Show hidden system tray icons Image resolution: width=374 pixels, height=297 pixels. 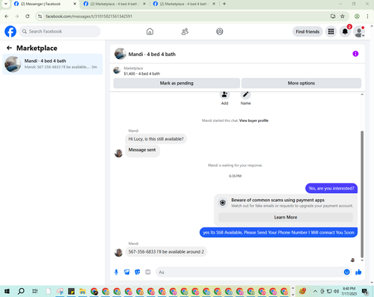point(315,291)
